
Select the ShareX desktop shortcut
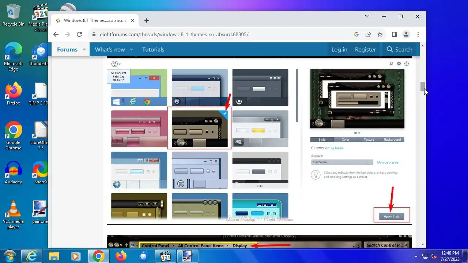tap(39, 173)
